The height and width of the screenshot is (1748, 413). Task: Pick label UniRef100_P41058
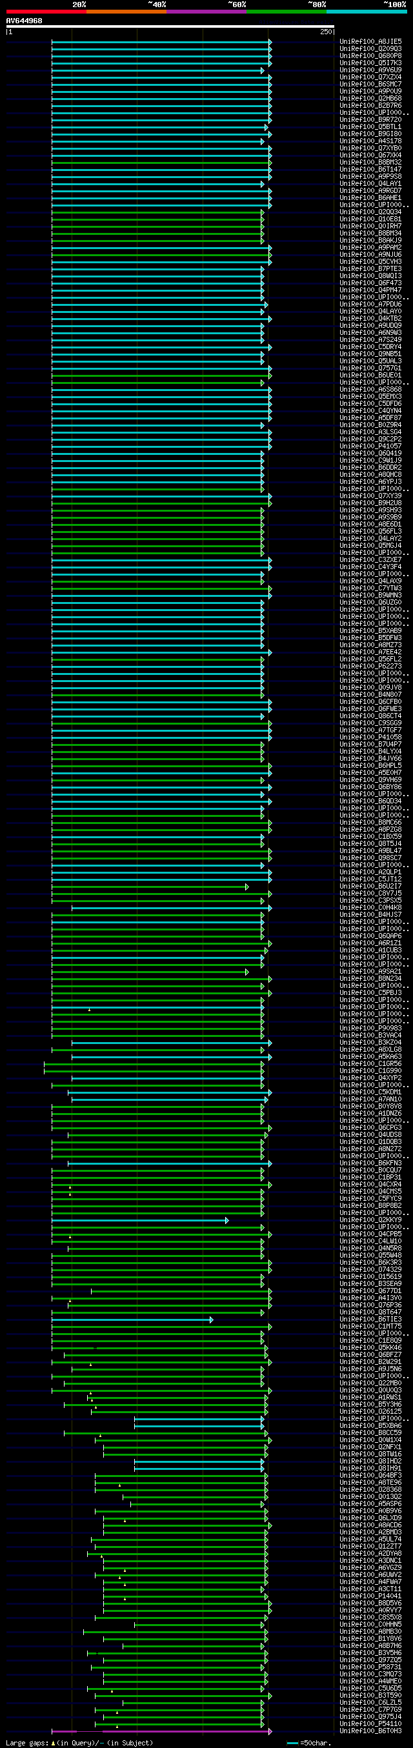point(370,738)
